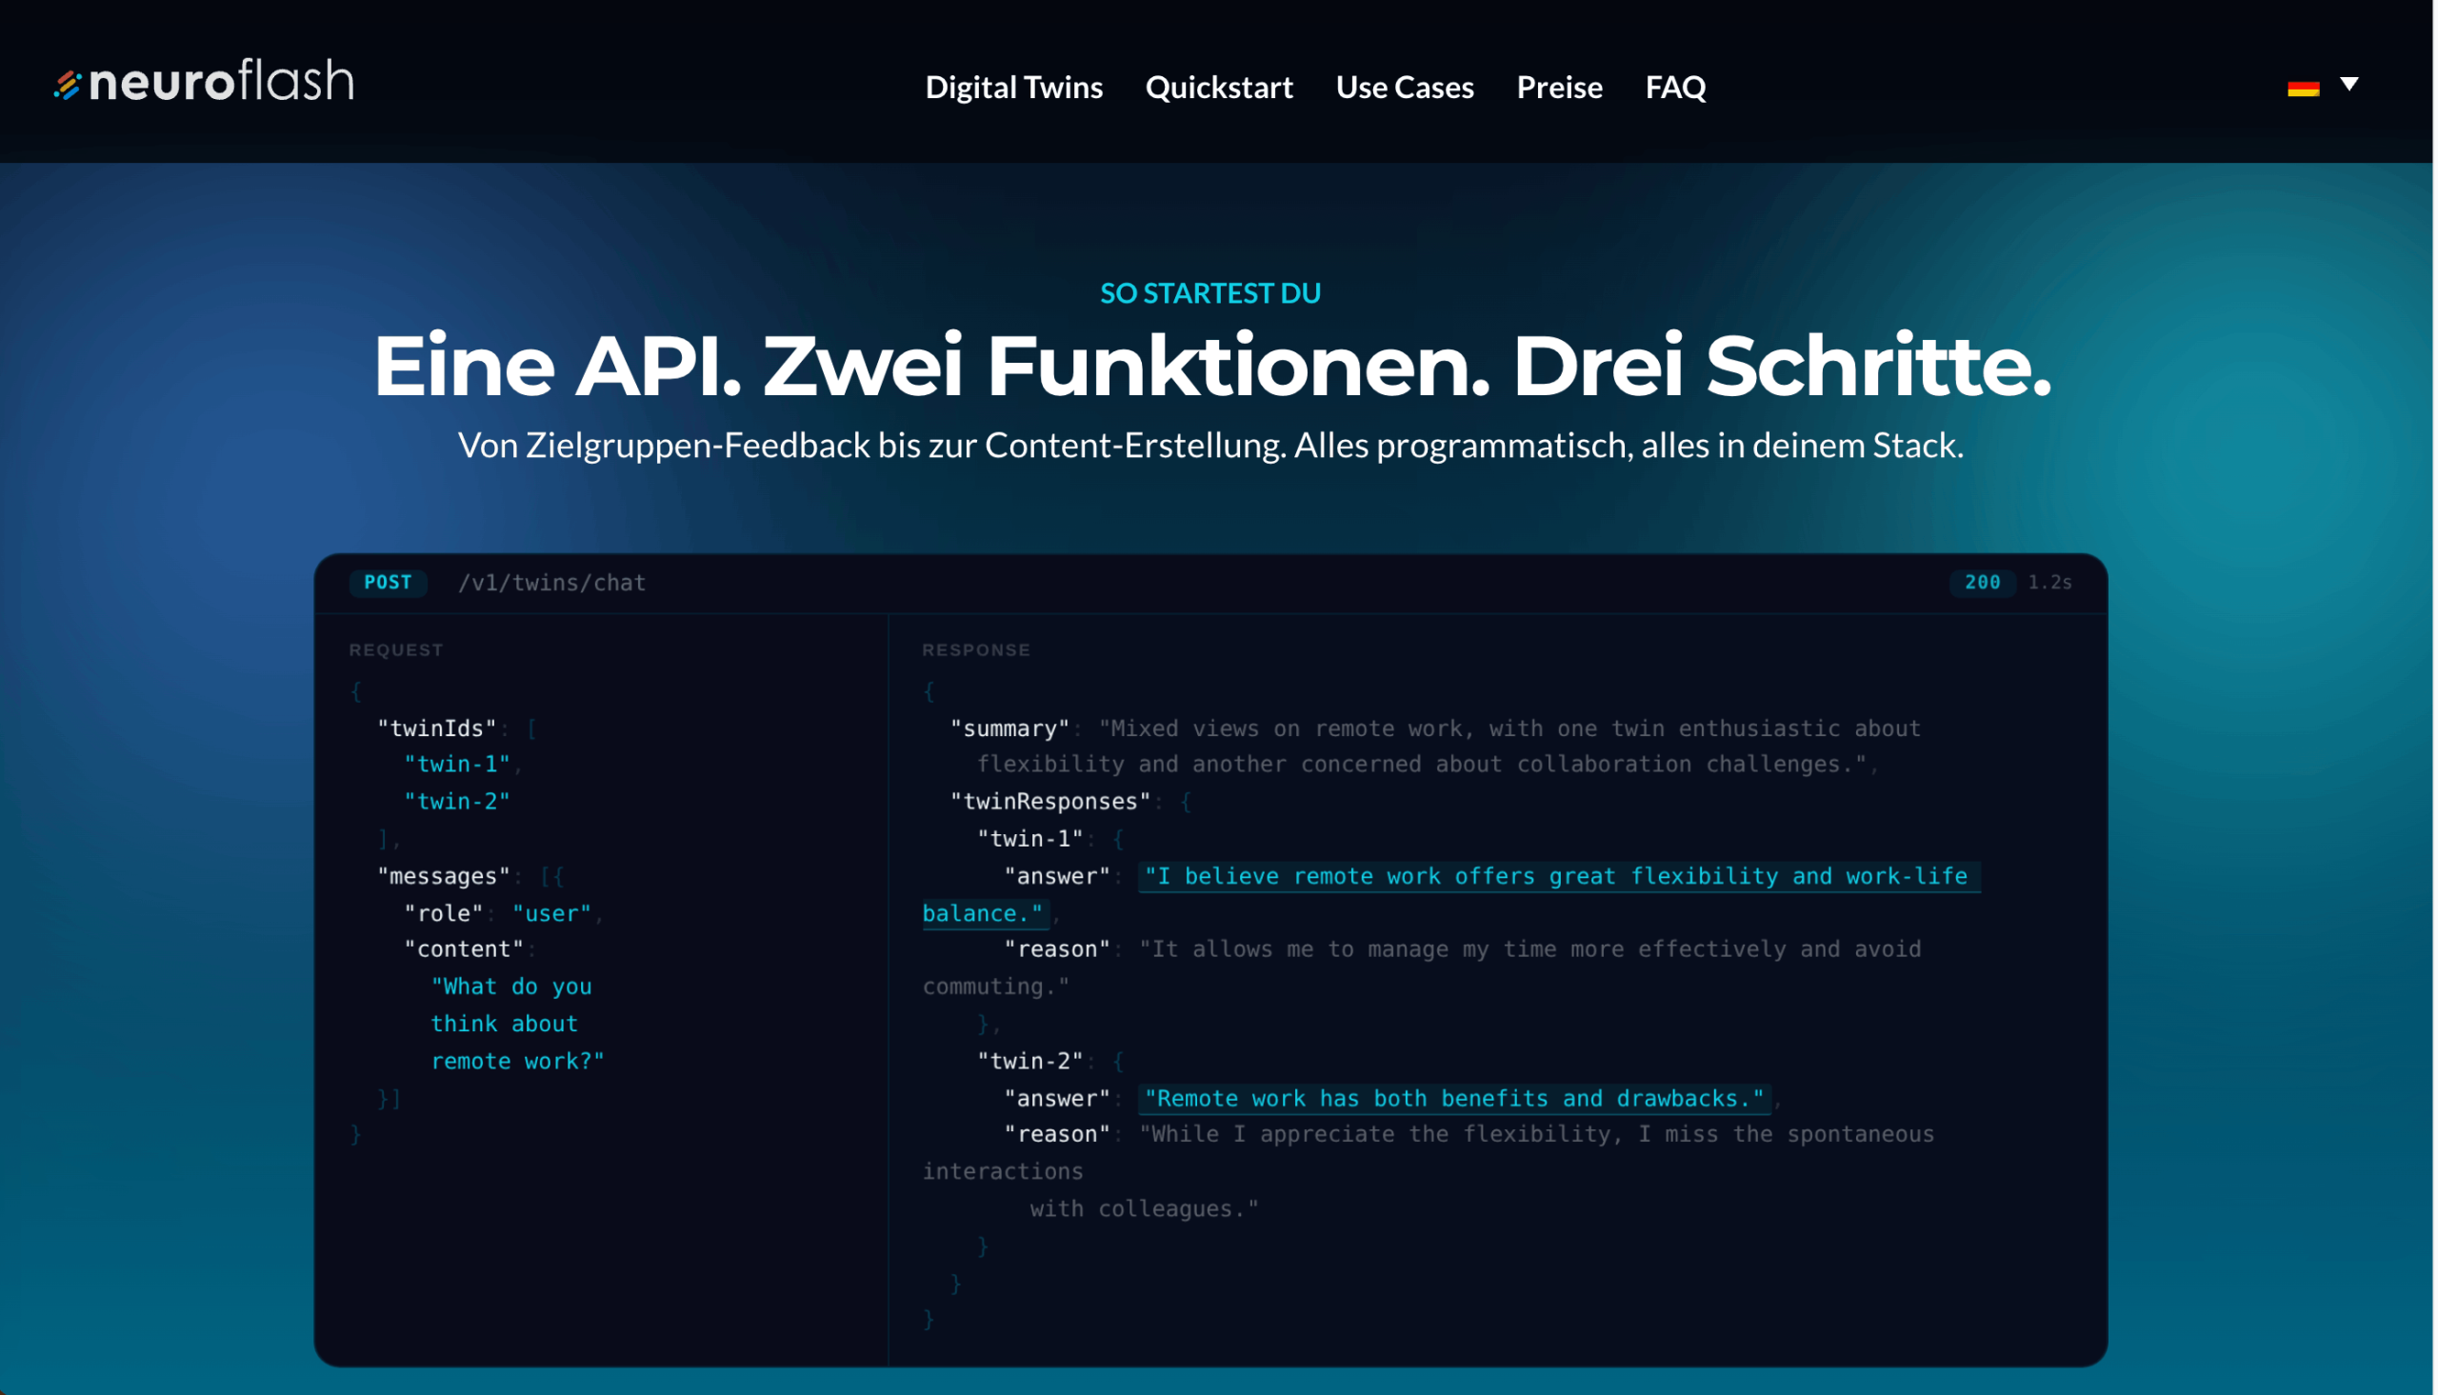2438x1395 pixels.
Task: Open the FAQ section
Action: [x=1674, y=87]
